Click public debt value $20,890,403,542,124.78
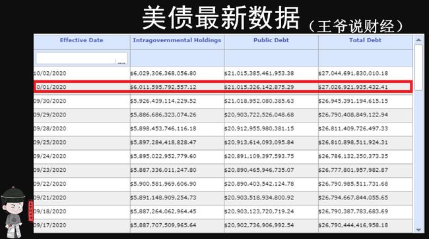 [x=259, y=184]
